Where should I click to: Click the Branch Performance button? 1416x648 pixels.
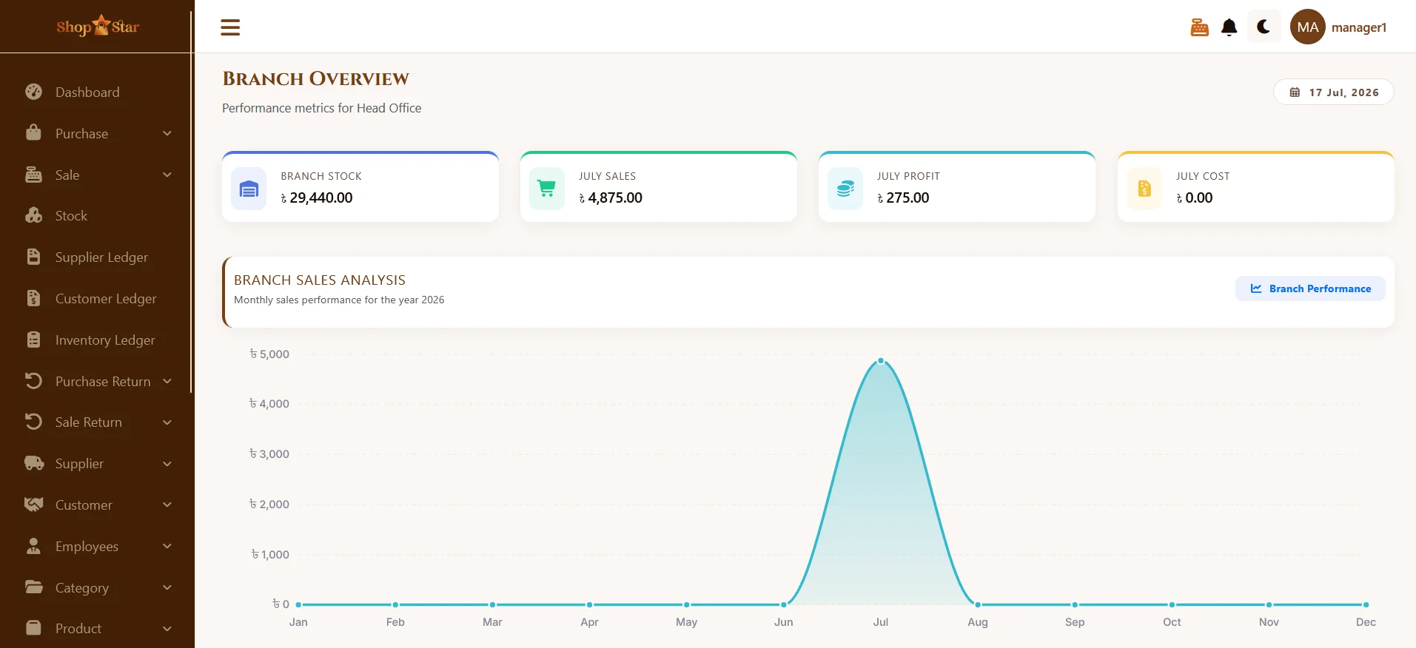[1310, 288]
